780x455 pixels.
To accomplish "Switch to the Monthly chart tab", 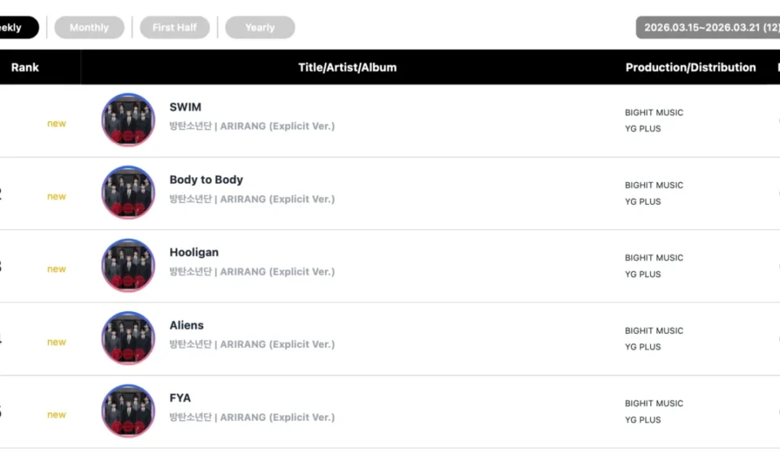I will (x=89, y=28).
